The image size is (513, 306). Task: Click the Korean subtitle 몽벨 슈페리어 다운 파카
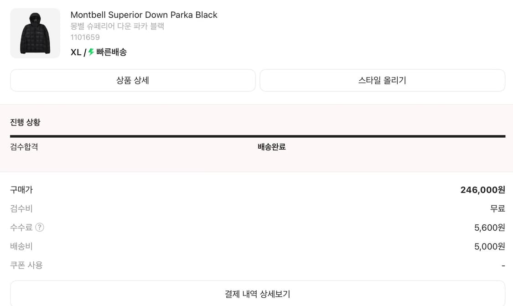(116, 26)
